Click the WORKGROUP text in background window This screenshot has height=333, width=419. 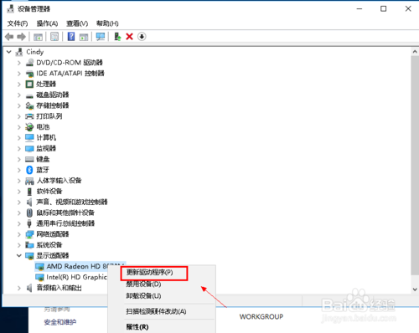tap(261, 317)
